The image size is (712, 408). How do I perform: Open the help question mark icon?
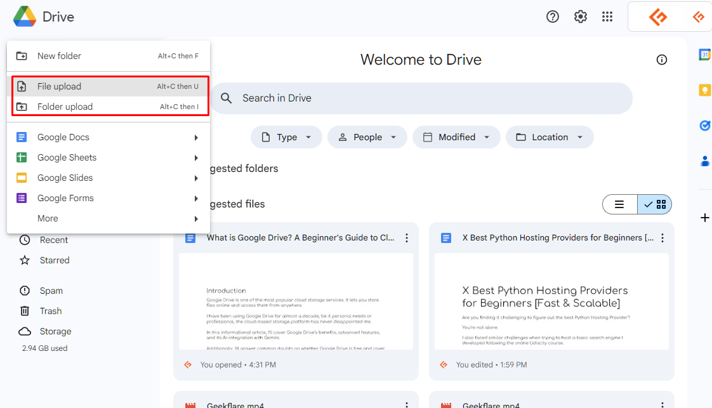coord(553,16)
